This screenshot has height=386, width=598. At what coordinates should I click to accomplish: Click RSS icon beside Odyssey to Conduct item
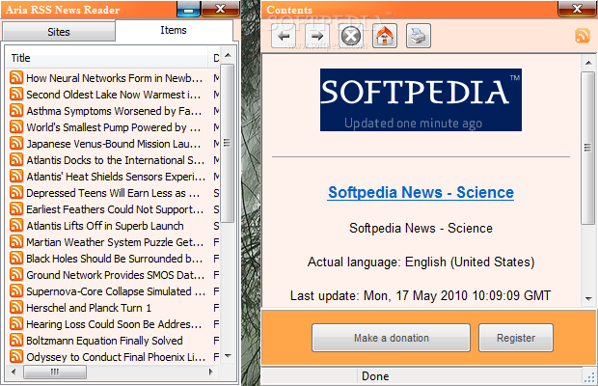click(x=16, y=356)
